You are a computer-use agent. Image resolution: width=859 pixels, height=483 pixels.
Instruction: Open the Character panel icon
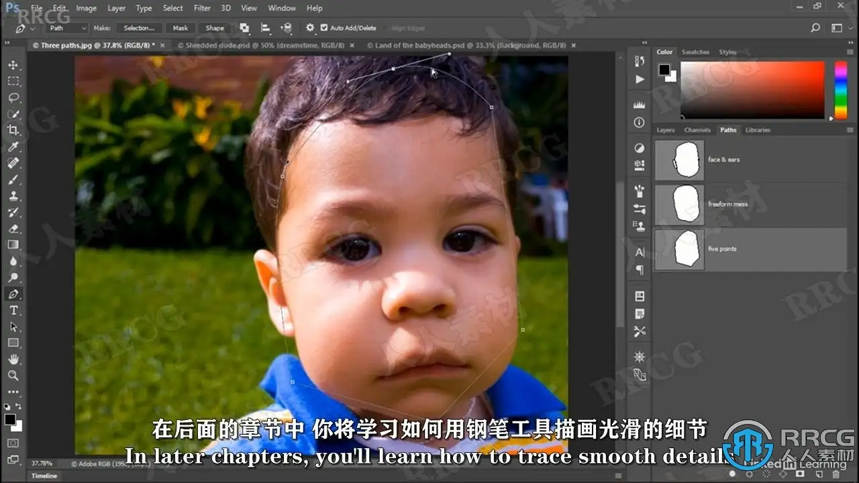tap(639, 252)
